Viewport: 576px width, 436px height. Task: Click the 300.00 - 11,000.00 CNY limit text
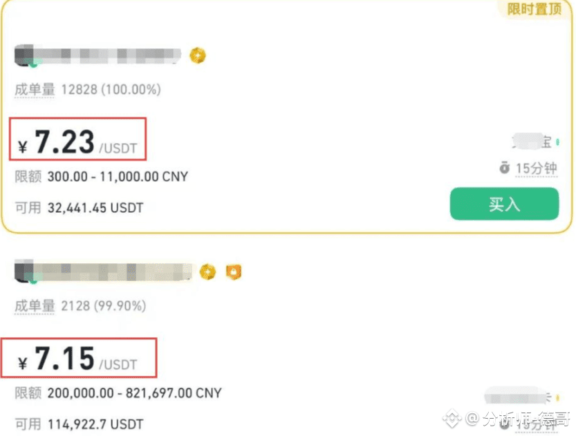tap(118, 176)
